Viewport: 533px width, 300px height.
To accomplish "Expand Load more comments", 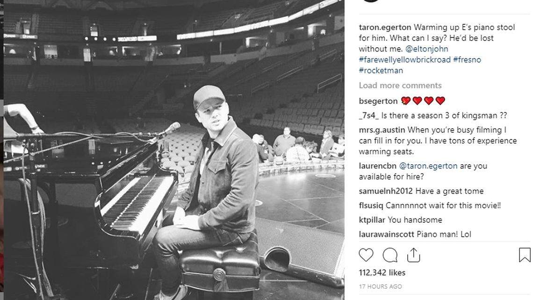I will click(400, 85).
